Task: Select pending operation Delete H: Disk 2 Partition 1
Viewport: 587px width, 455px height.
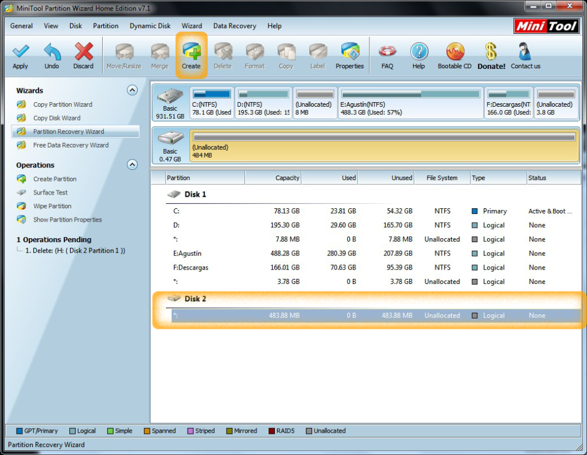Action: click(x=75, y=251)
